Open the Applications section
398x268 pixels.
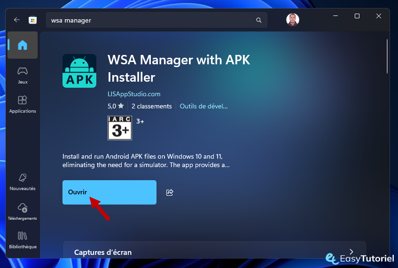(23, 104)
